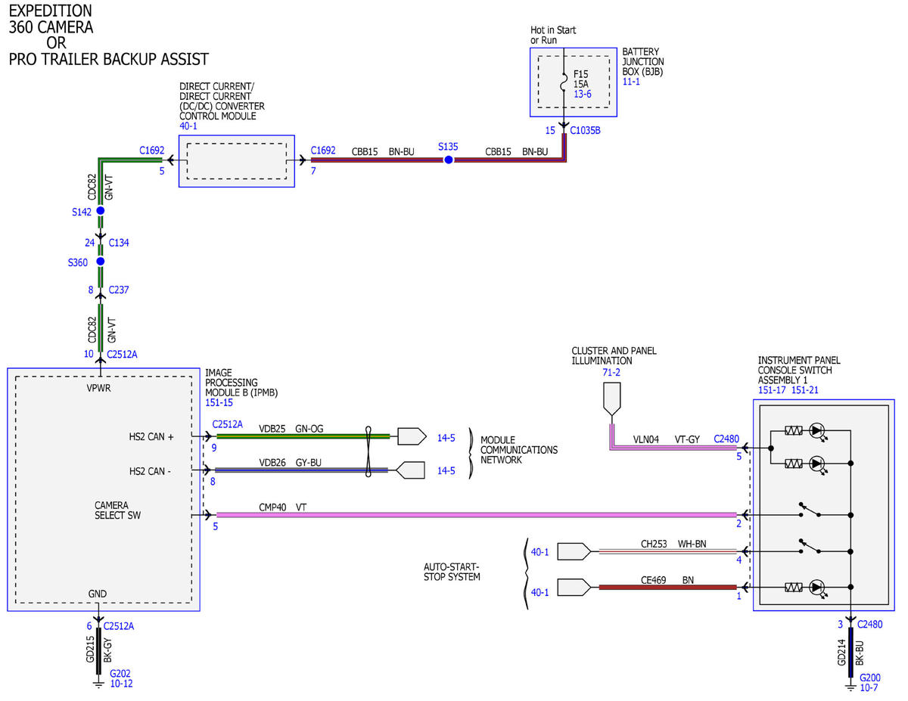Click the off-page arrow on the GN-OG wire

coord(412,436)
